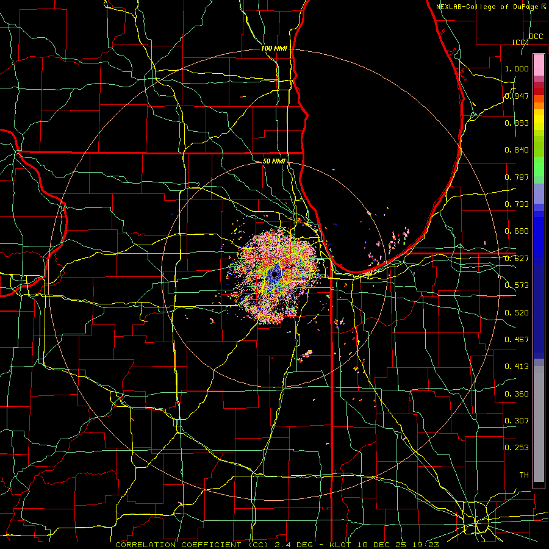Click the dark blue radar site center of echoes
549x549 pixels.
click(x=274, y=274)
